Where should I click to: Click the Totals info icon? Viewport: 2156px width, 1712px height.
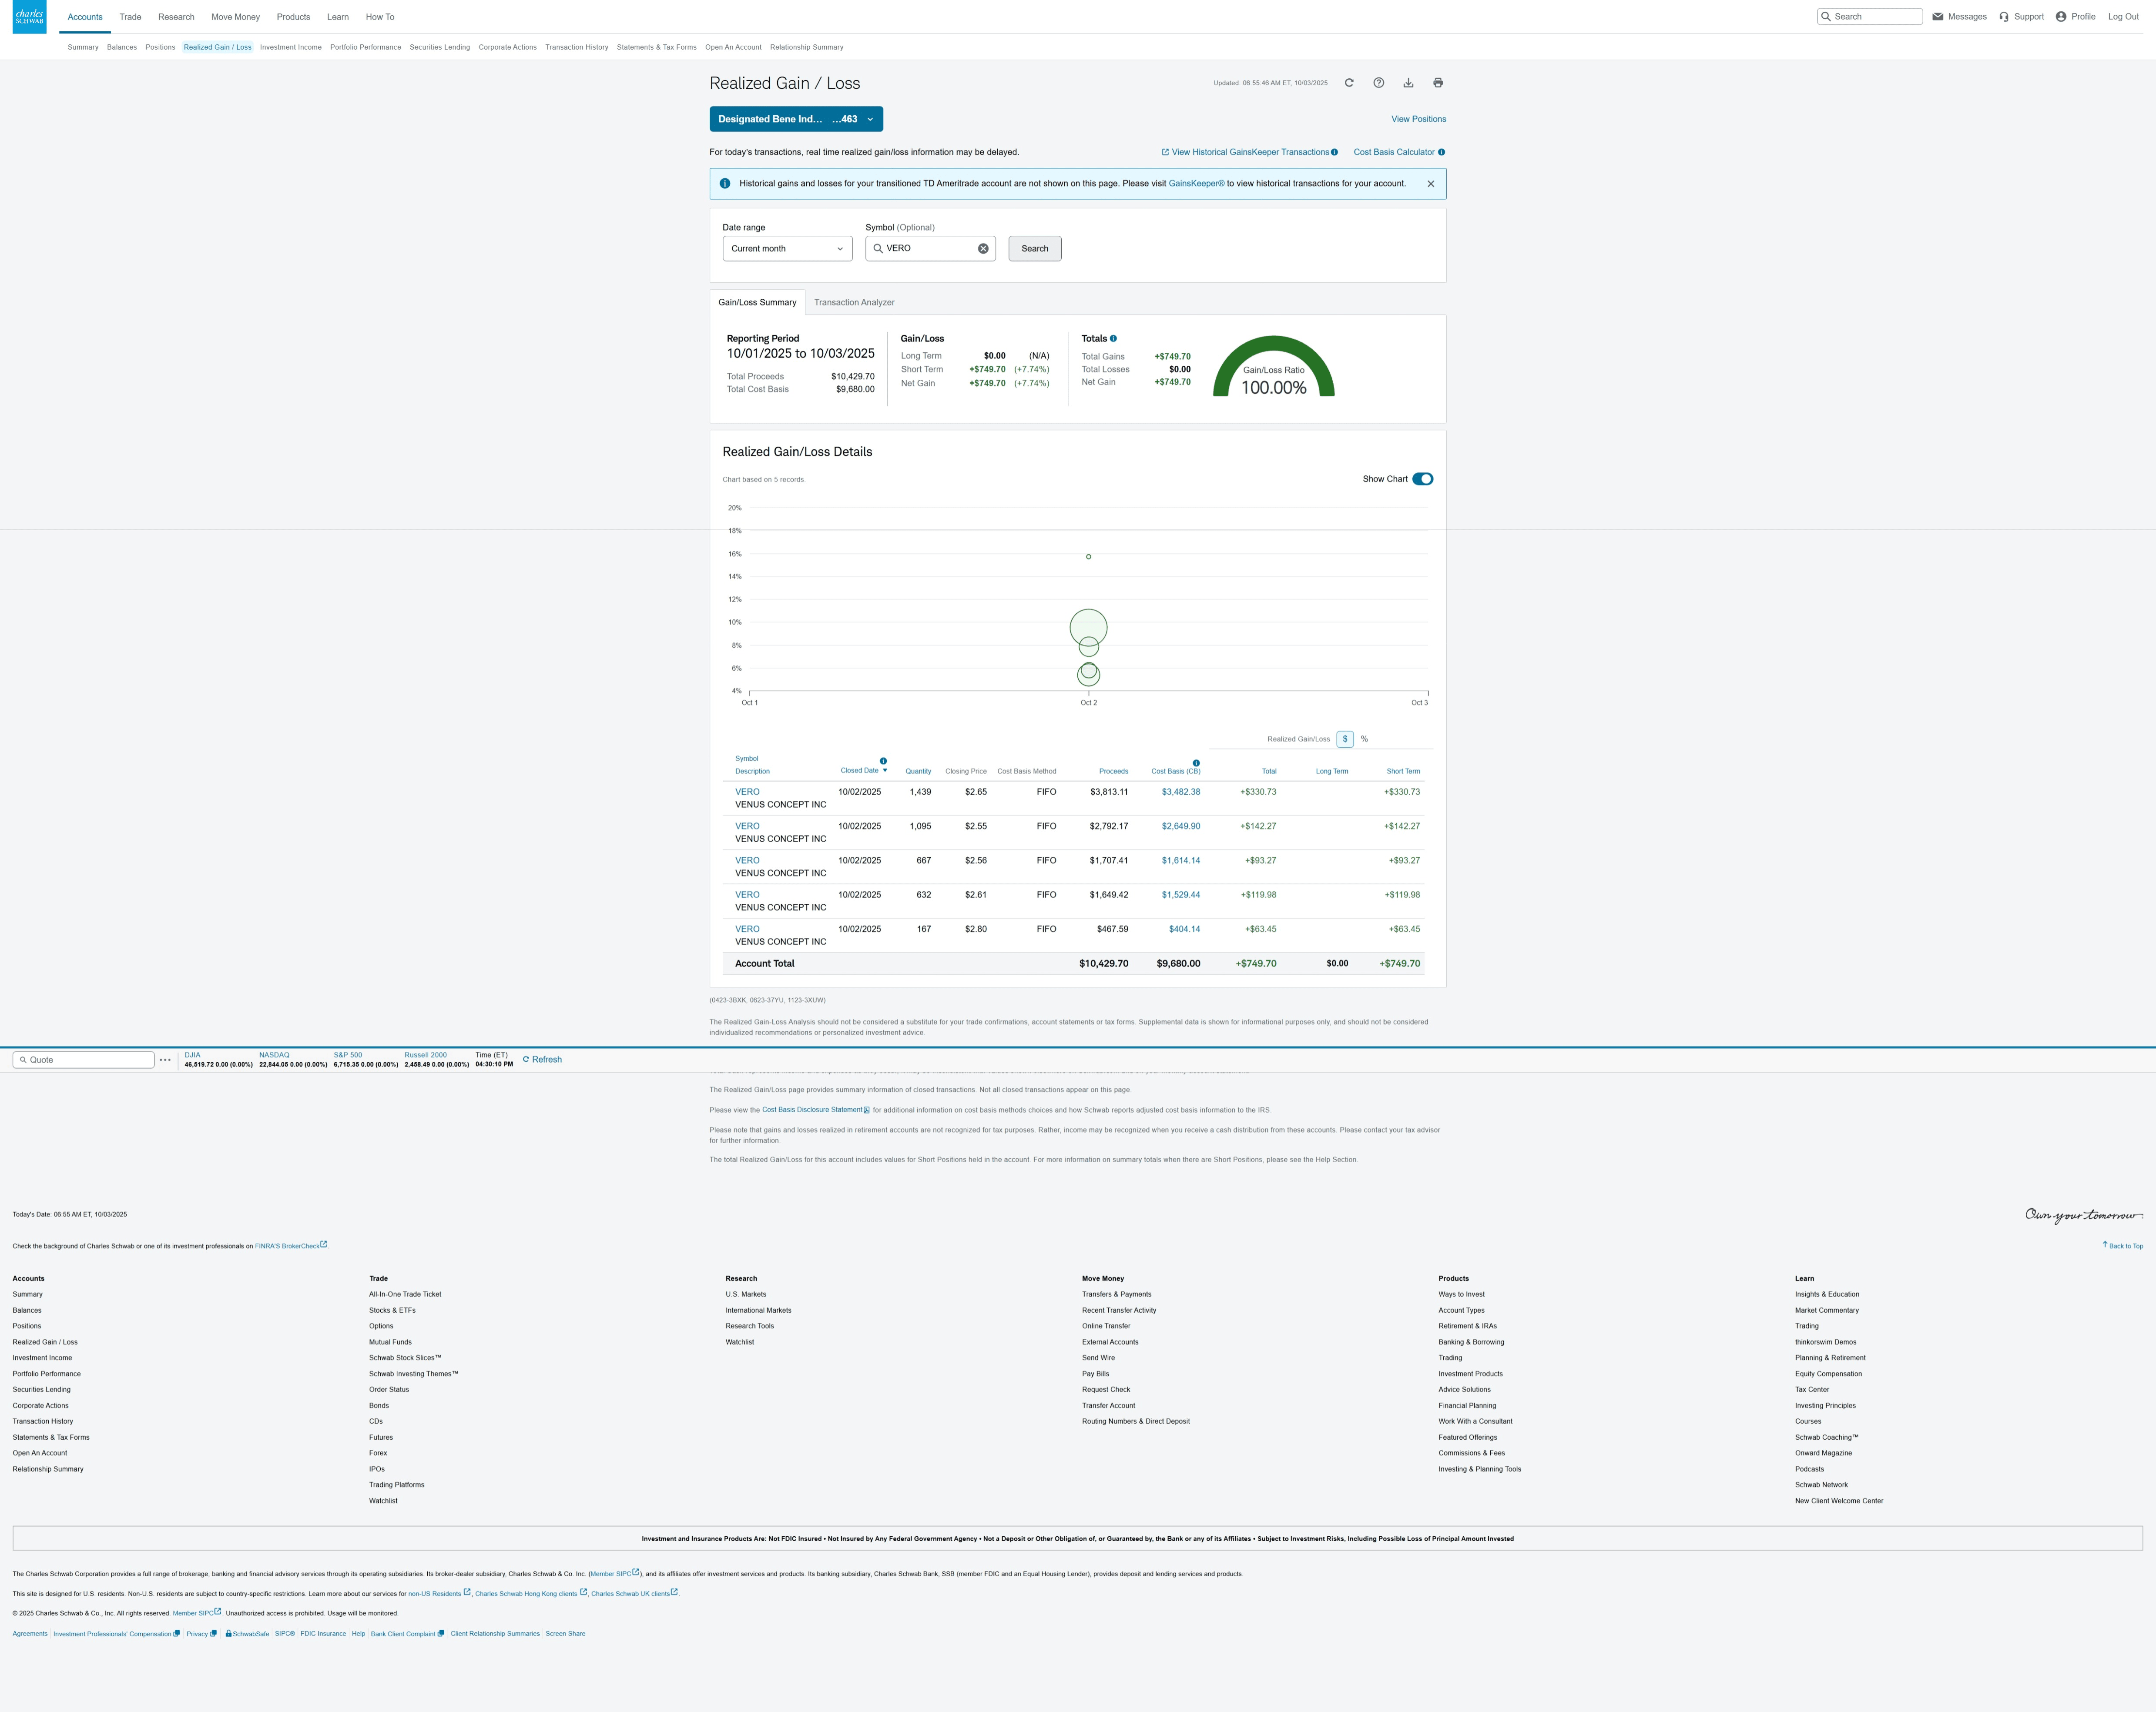tap(1113, 339)
